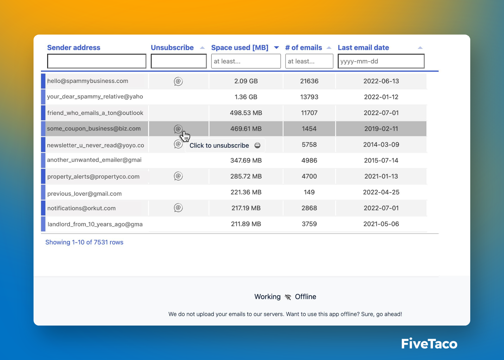This screenshot has height=360, width=504.
Task: Click the 11707 emails count cell
Action: pos(309,113)
